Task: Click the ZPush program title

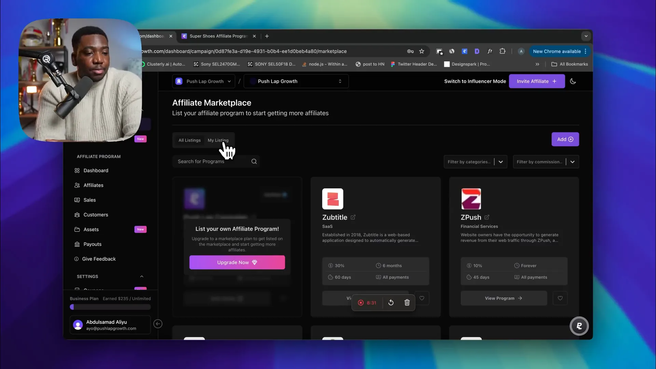Action: coord(471,217)
